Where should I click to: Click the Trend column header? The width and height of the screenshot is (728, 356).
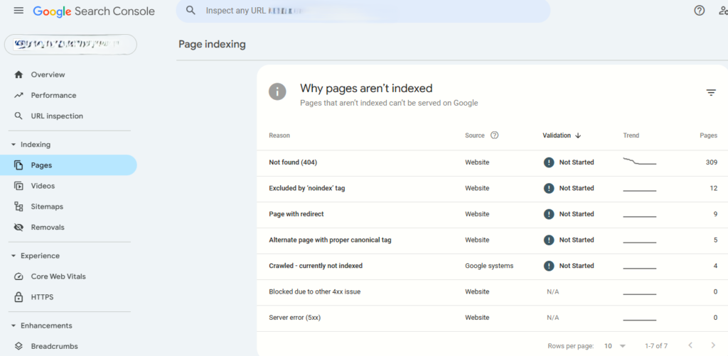click(631, 135)
